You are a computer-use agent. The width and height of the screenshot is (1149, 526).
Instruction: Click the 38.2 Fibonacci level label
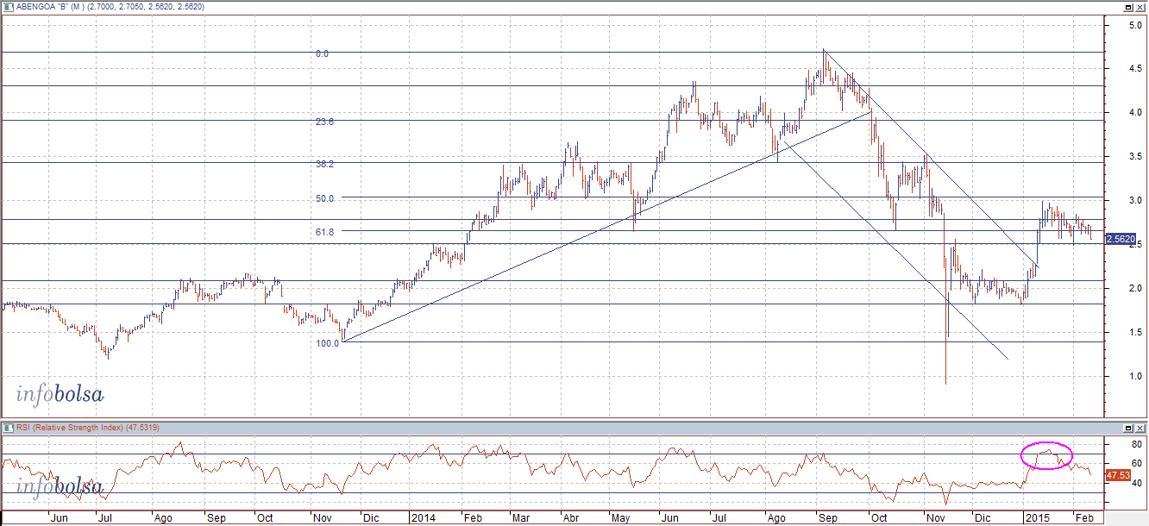[x=324, y=164]
